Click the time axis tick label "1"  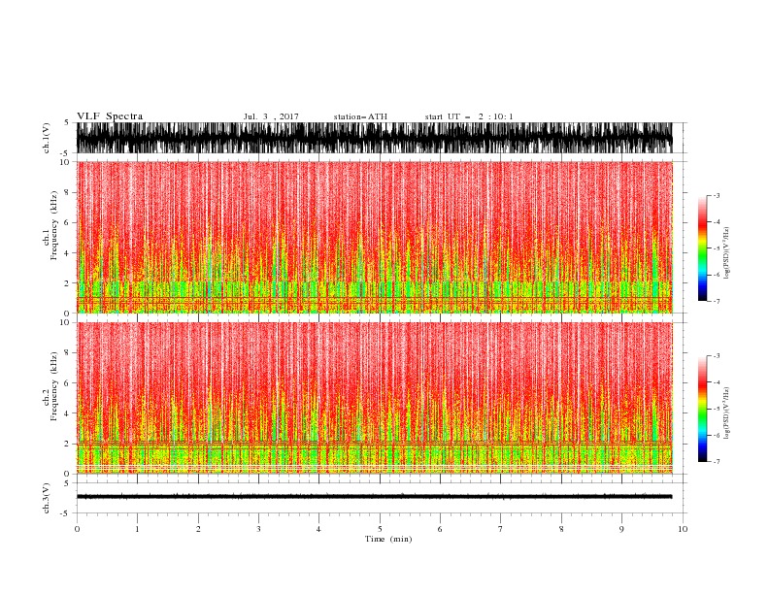coord(138,529)
